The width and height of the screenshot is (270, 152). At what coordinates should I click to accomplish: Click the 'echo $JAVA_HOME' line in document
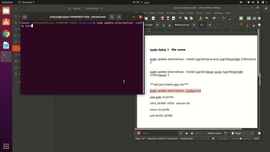[161, 116]
